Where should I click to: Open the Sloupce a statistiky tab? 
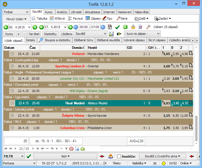click(x=55, y=40)
